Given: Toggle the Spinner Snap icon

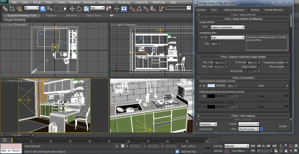Looking at the screenshot, I should tap(153, 8).
